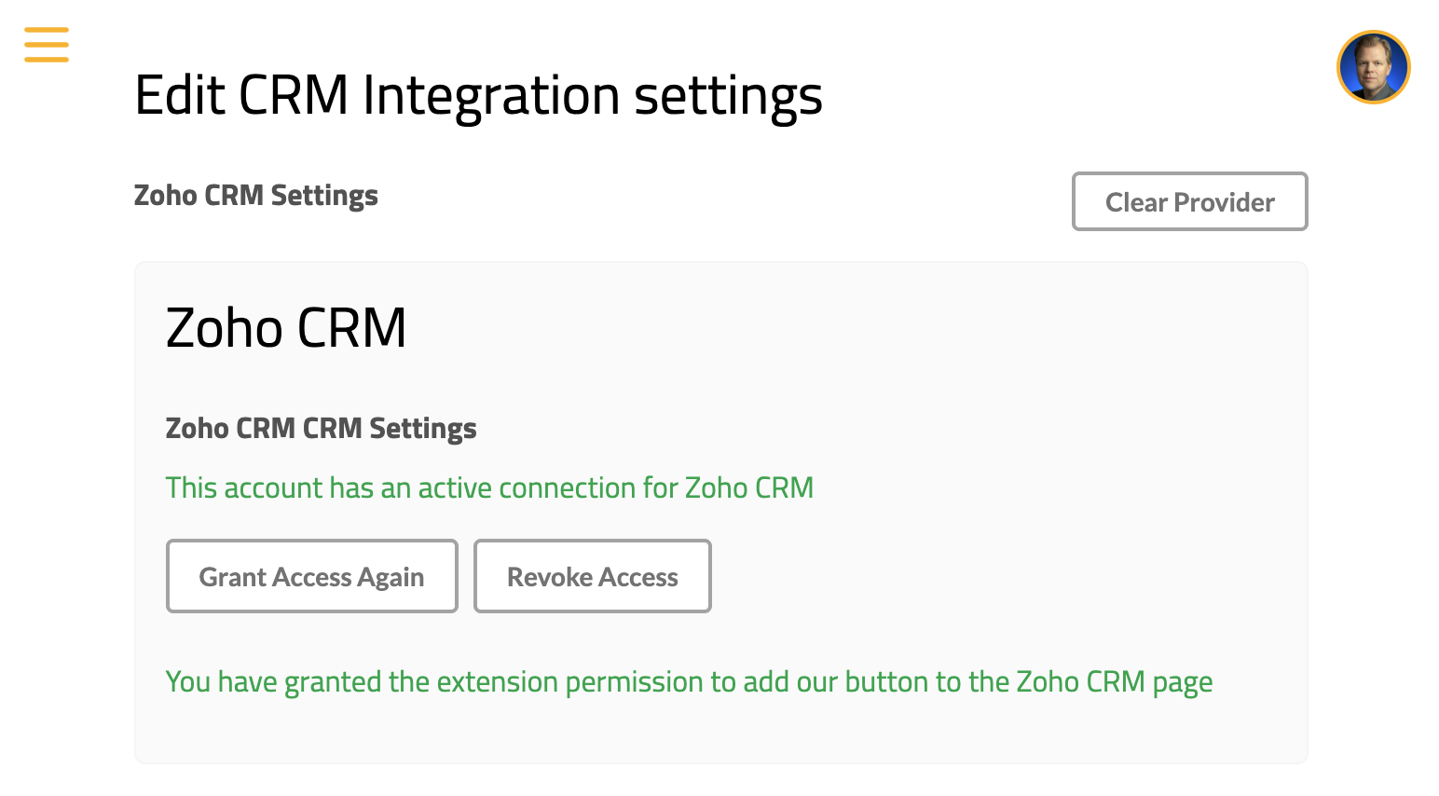Click the Zoho CRM CRM Settings label

321,429
